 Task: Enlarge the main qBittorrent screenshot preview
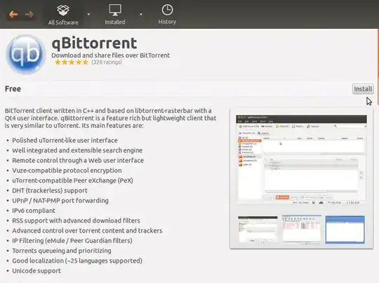[301, 159]
